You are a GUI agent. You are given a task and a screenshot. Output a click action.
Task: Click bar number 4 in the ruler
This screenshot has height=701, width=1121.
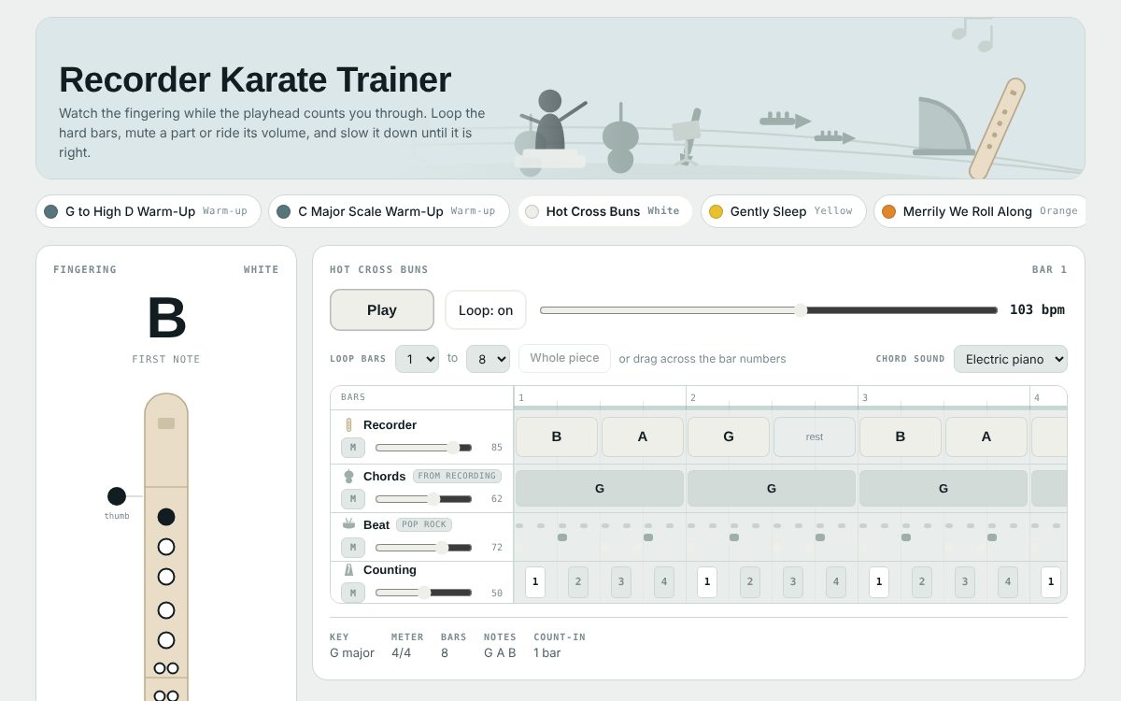point(1037,397)
